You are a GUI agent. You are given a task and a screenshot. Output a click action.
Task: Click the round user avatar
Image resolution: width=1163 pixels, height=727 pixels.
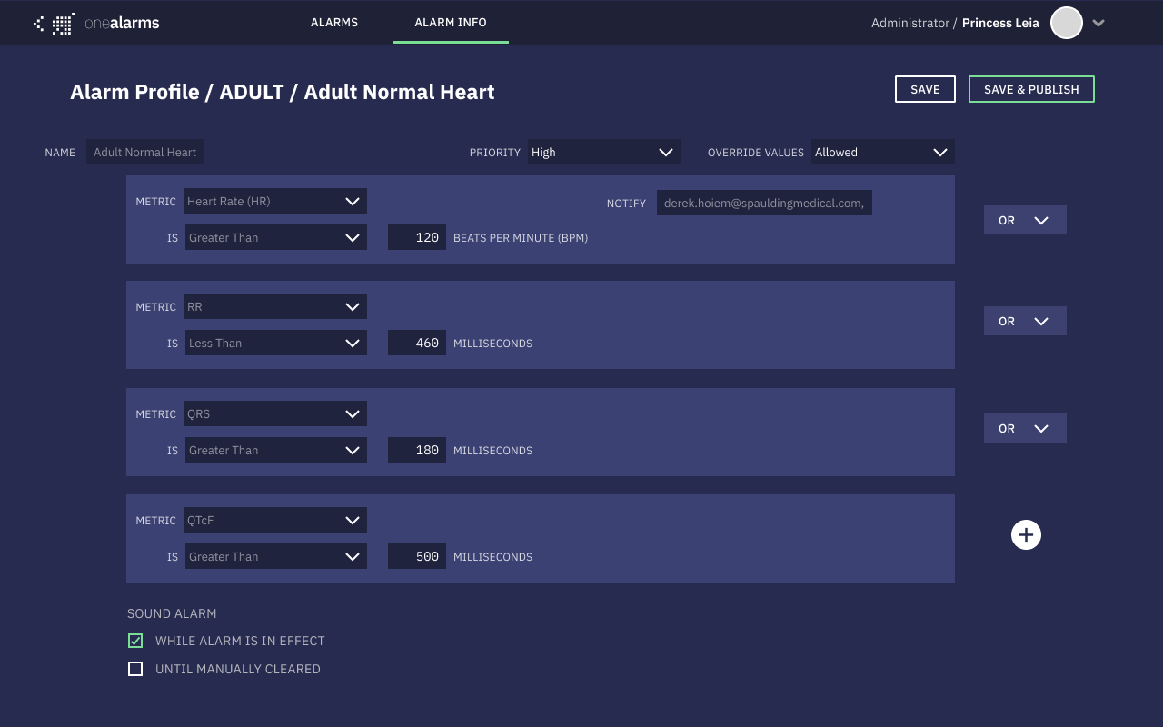[1066, 23]
